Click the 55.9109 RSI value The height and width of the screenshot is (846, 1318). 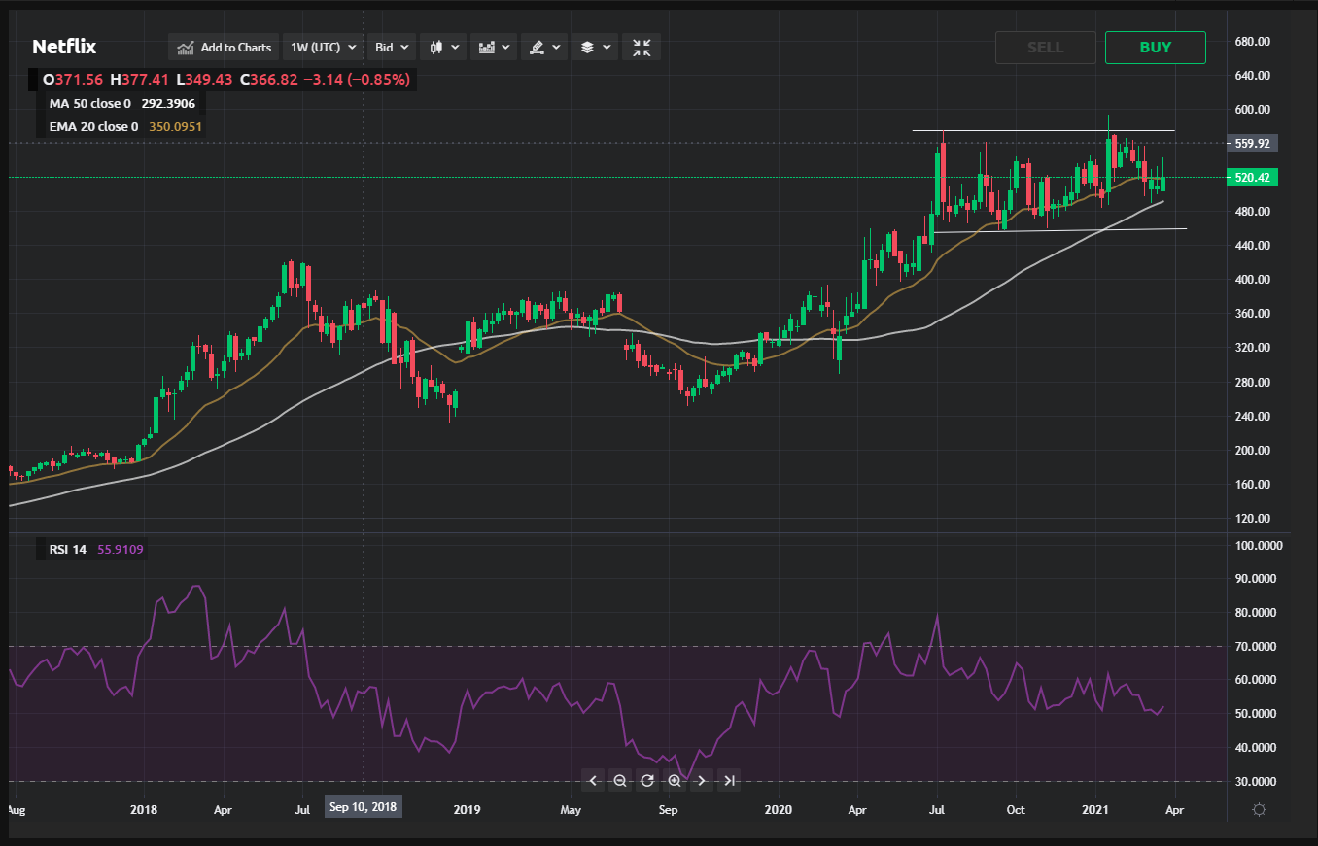(121, 550)
